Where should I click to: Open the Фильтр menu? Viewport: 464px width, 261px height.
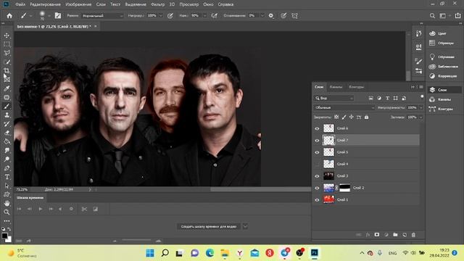158,4
